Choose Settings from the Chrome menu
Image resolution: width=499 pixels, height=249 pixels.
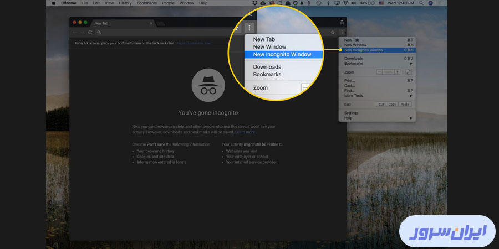[x=352, y=113]
